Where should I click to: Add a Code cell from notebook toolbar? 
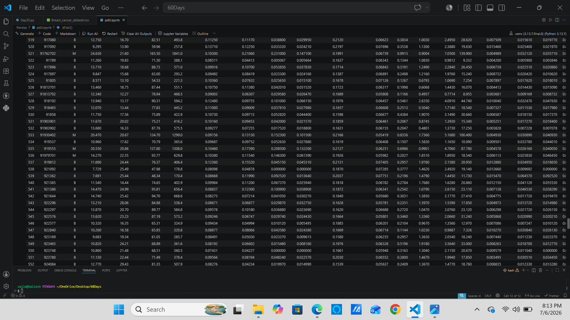coord(45,34)
